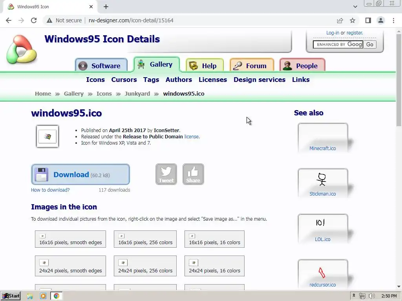Click Gallery in the breadcrumb

tap(74, 94)
